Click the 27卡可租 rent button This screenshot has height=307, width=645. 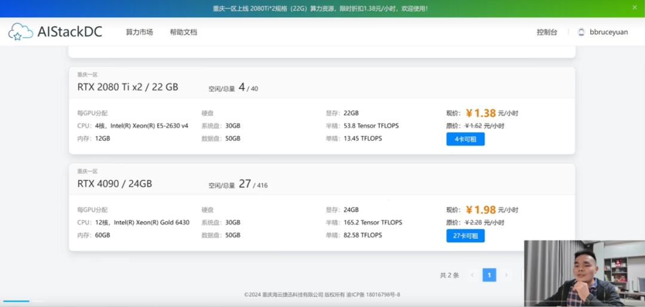pyautogui.click(x=465, y=236)
